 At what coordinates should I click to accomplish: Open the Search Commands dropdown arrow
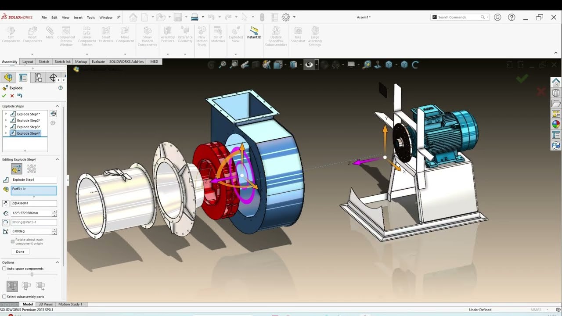(x=487, y=17)
